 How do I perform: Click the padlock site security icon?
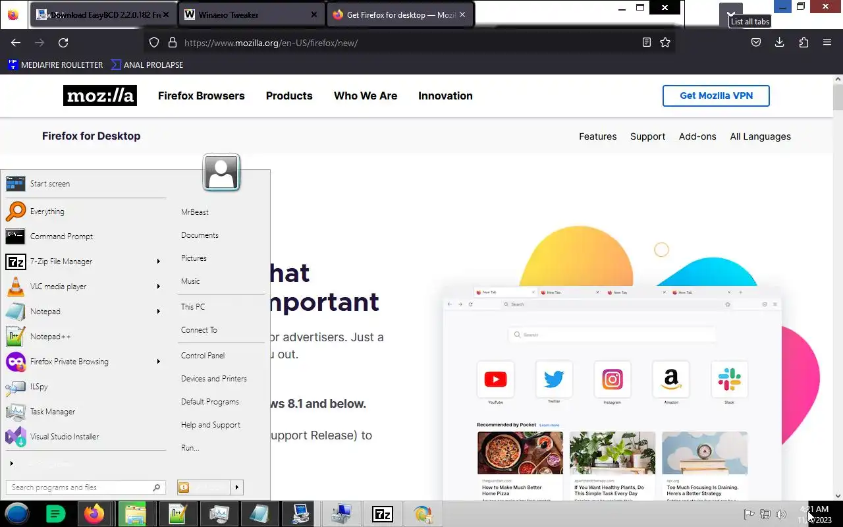pyautogui.click(x=173, y=42)
